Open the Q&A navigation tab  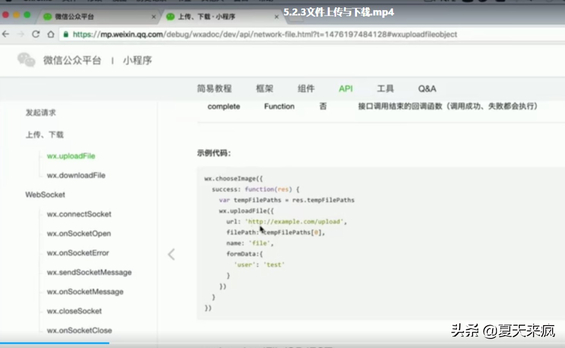427,89
